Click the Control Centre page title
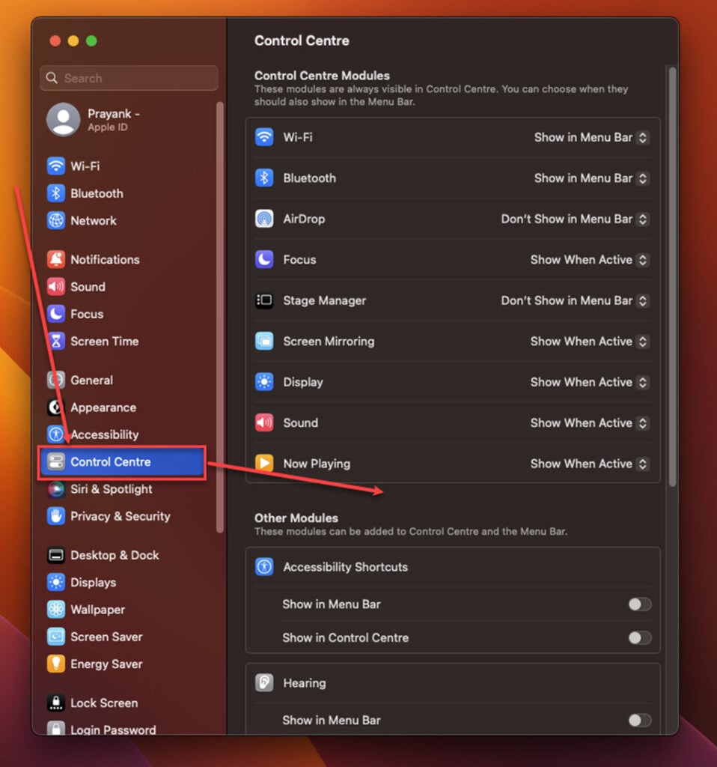The height and width of the screenshot is (767, 717). (x=302, y=40)
